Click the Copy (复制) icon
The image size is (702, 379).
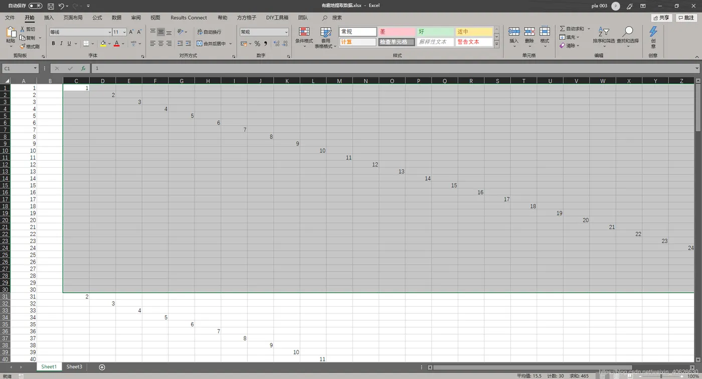pos(23,38)
